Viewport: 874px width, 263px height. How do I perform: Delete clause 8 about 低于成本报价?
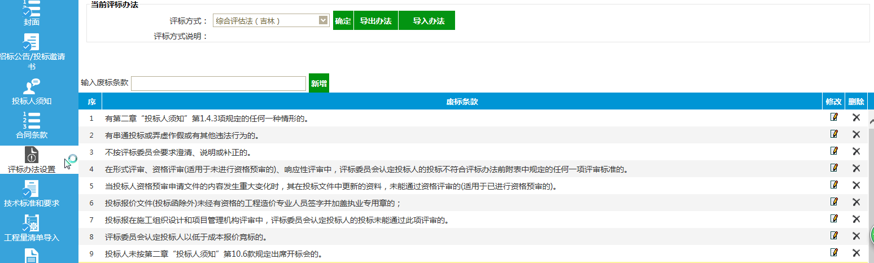tap(856, 236)
